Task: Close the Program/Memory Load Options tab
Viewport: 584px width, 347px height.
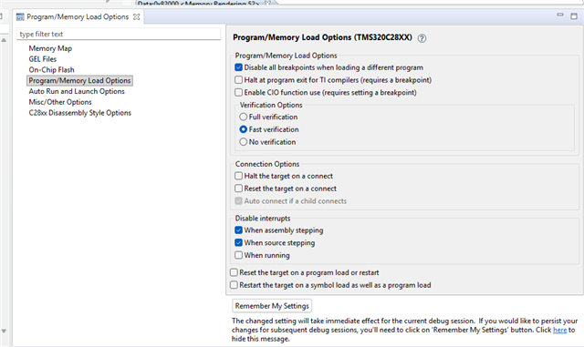Action: (137, 17)
